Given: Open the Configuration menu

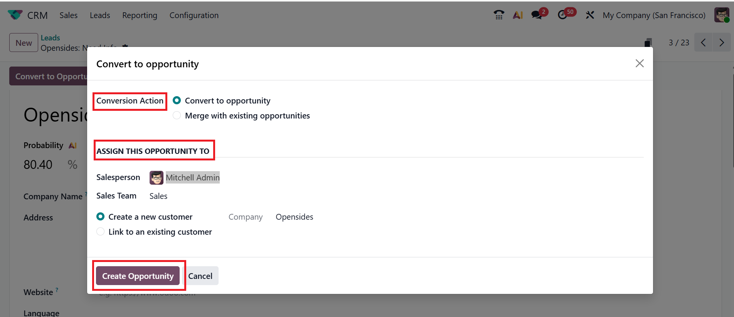Looking at the screenshot, I should [194, 15].
